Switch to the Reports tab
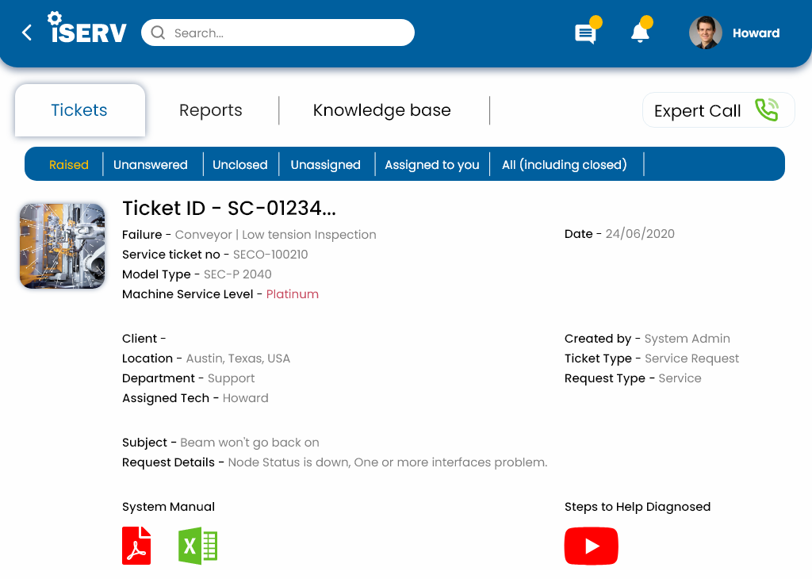Viewport: 812px width, 579px height. point(210,110)
